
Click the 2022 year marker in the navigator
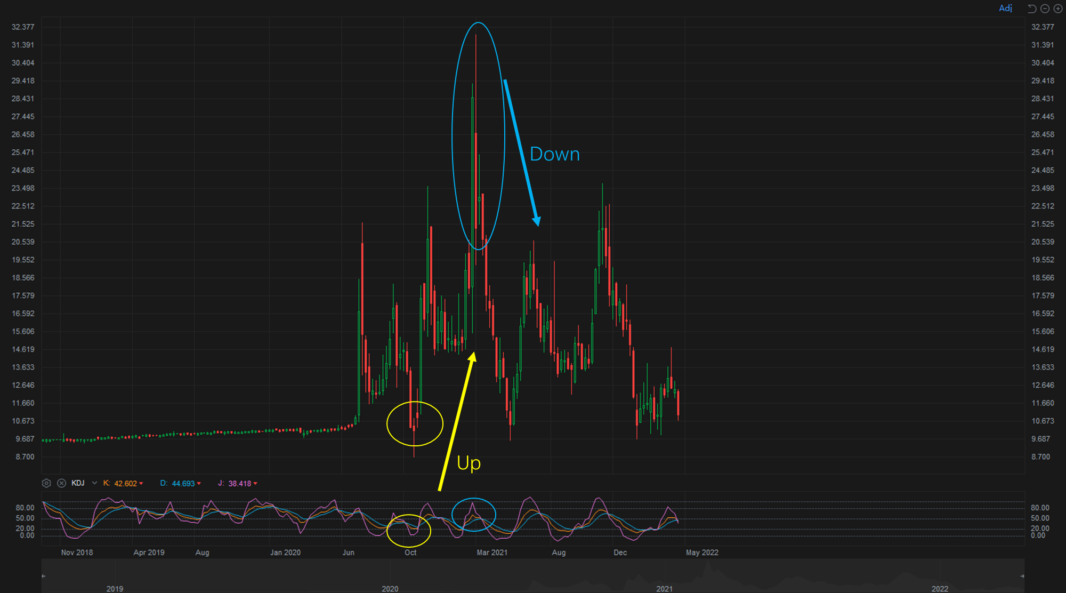coord(940,589)
